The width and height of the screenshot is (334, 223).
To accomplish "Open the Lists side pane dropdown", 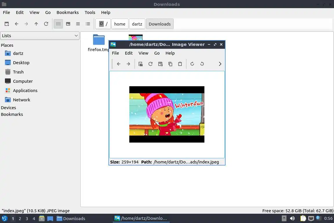I will (x=40, y=36).
